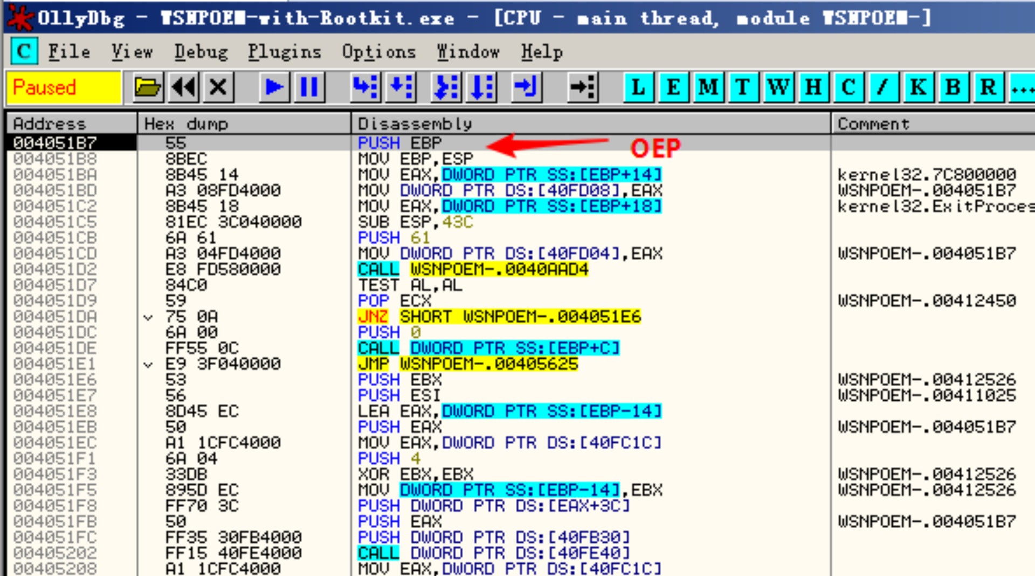Click the Hex dump column header

coord(244,124)
